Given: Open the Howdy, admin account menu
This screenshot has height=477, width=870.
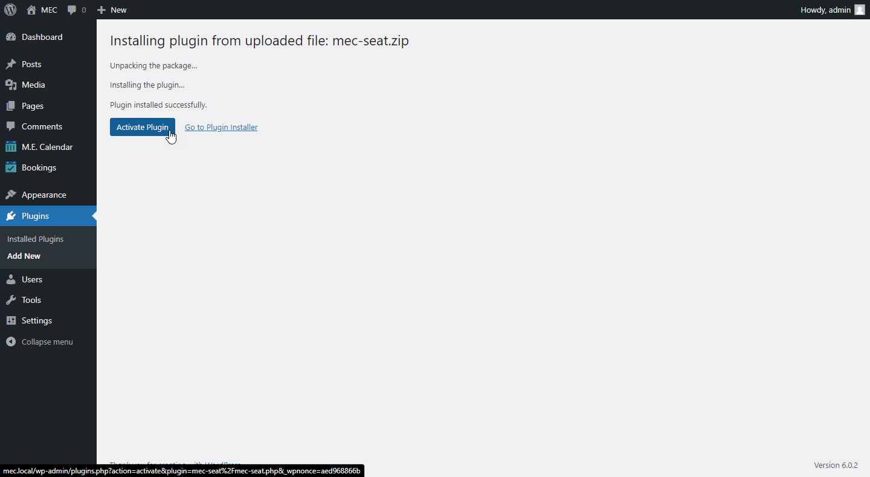Looking at the screenshot, I should 833,10.
